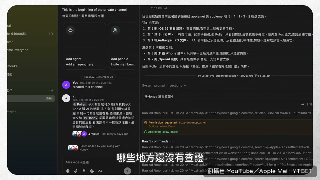The image size is (320, 180).
Task: Click the Tuesday, September 29 date divider pill
Action: 98,77
